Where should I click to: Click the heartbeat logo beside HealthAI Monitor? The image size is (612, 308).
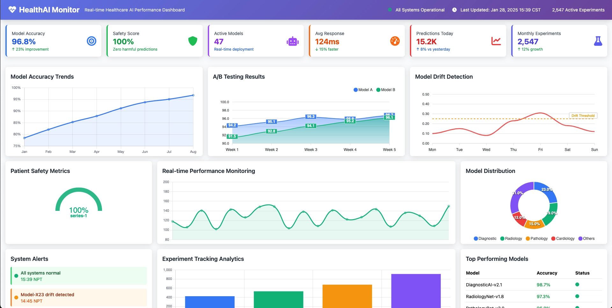click(x=12, y=10)
